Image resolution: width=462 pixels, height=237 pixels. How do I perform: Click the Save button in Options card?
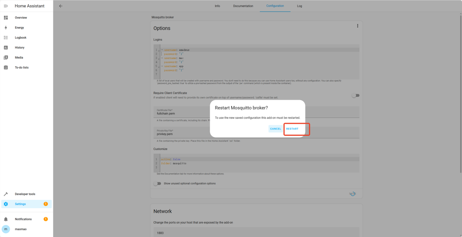click(352, 194)
